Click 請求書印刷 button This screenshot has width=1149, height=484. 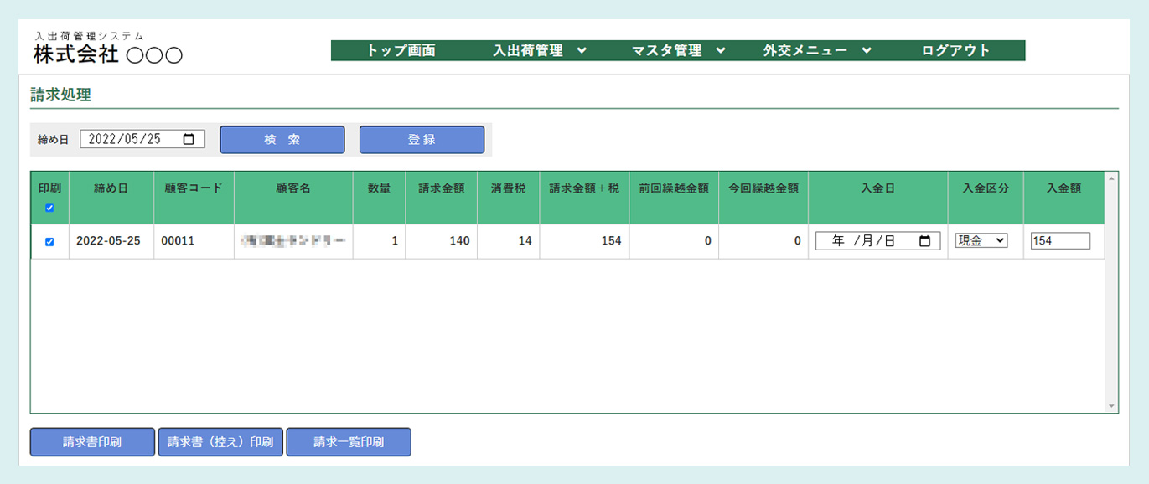[x=92, y=442]
